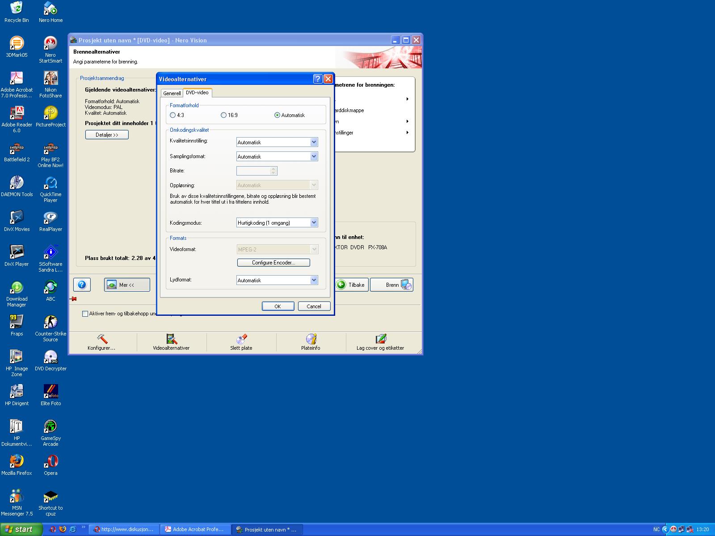
Task: Open SiSoftware Sandra shortcut
Action: 50,259
